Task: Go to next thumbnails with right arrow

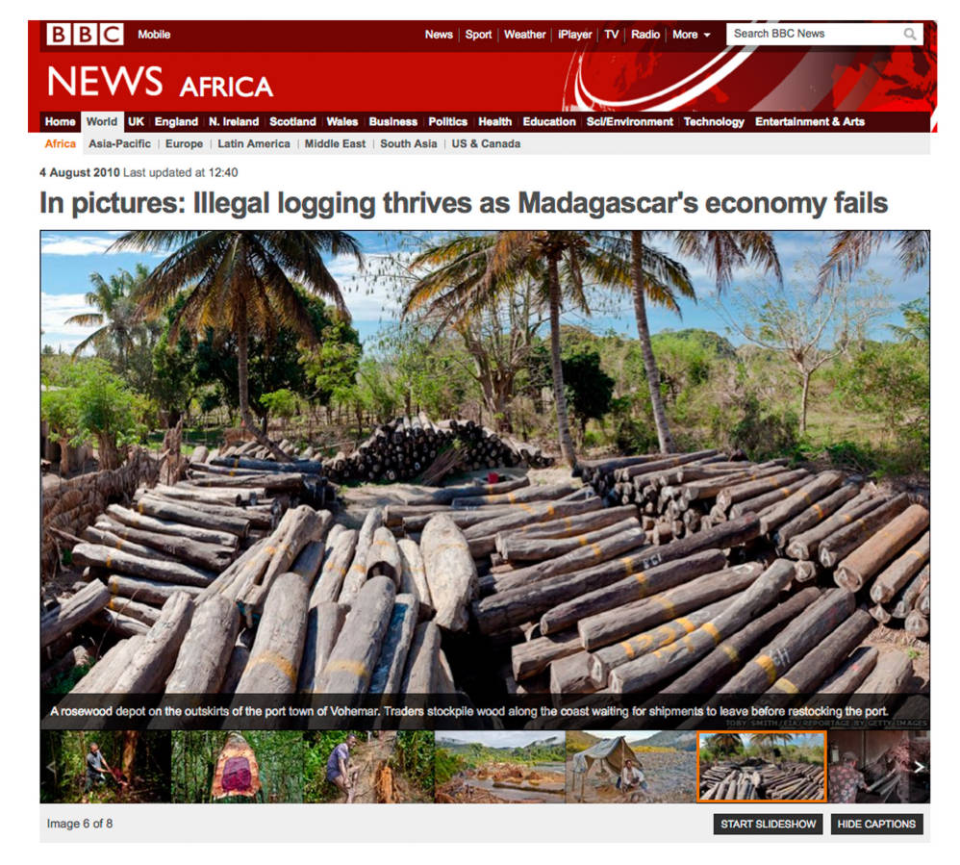Action: click(x=919, y=766)
